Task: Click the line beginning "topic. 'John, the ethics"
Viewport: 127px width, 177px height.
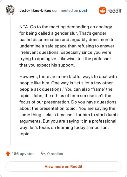Action: (x=65, y=96)
